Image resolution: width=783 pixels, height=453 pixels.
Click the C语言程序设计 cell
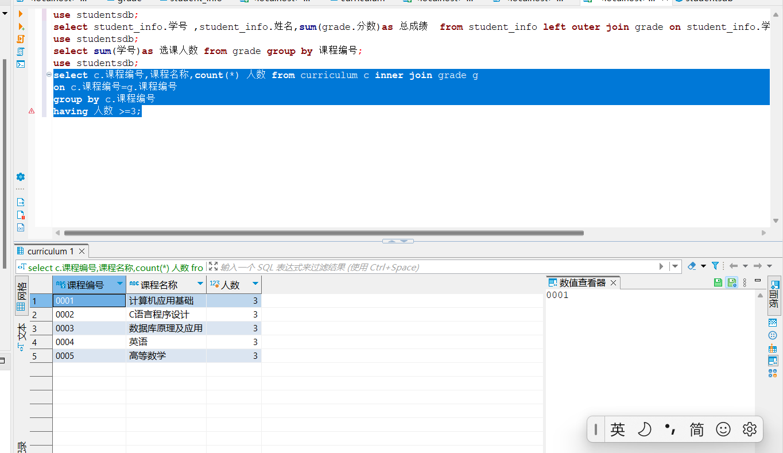166,315
